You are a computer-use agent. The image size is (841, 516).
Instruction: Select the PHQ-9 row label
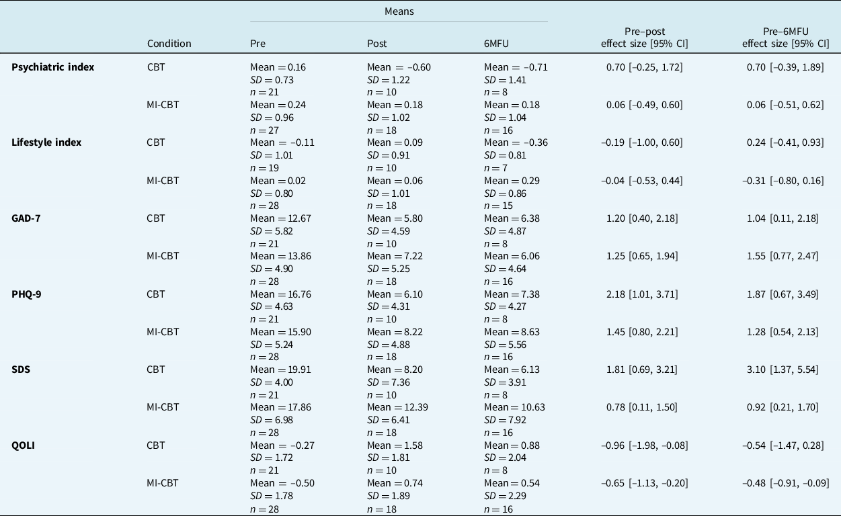click(27, 294)
